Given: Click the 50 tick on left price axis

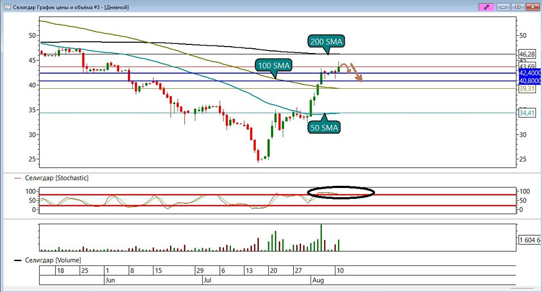Looking at the screenshot, I should tap(33, 35).
